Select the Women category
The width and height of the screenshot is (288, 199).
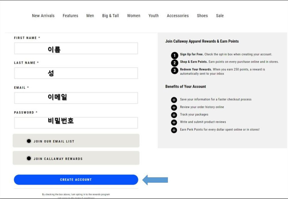point(134,16)
